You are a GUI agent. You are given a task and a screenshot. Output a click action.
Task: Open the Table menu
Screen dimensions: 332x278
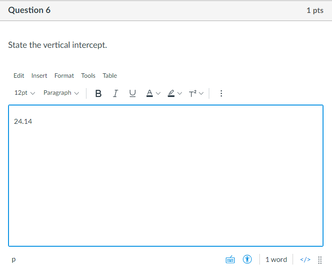110,76
